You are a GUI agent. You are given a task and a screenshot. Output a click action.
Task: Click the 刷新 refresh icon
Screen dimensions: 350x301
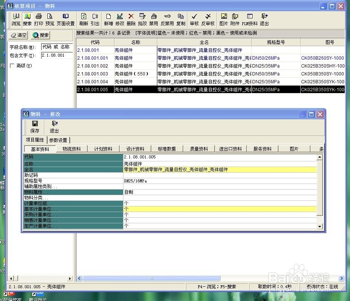pos(84,20)
